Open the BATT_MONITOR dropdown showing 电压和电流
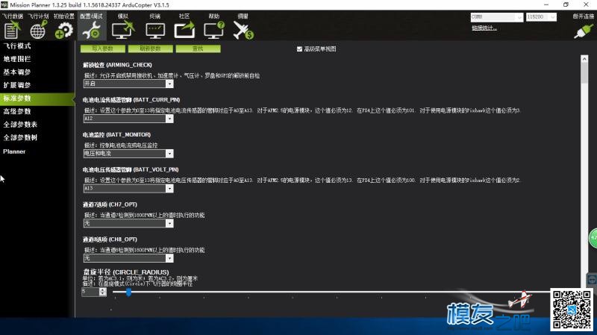 tap(128, 154)
